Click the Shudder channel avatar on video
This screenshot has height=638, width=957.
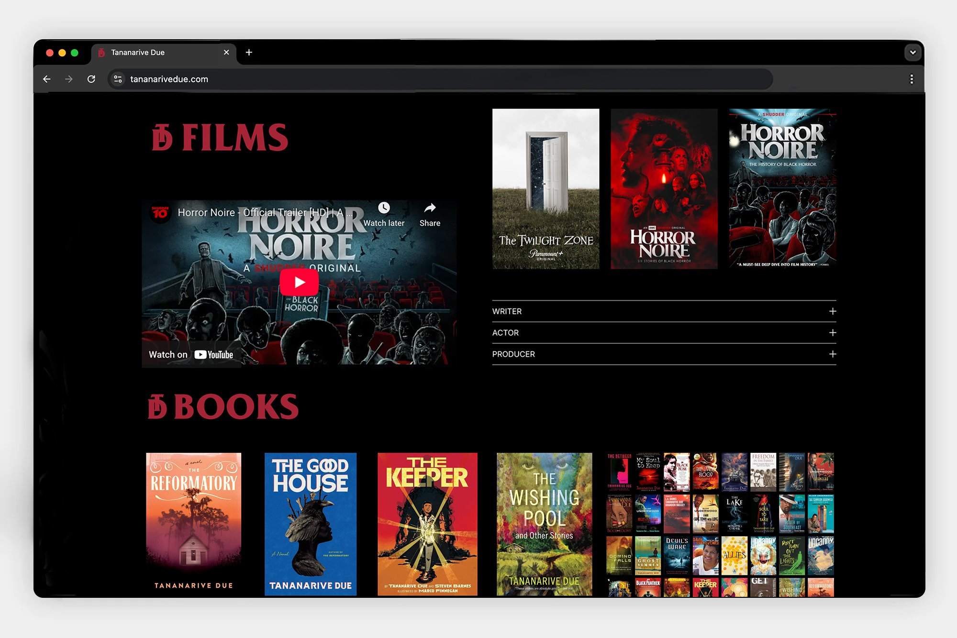(x=160, y=212)
